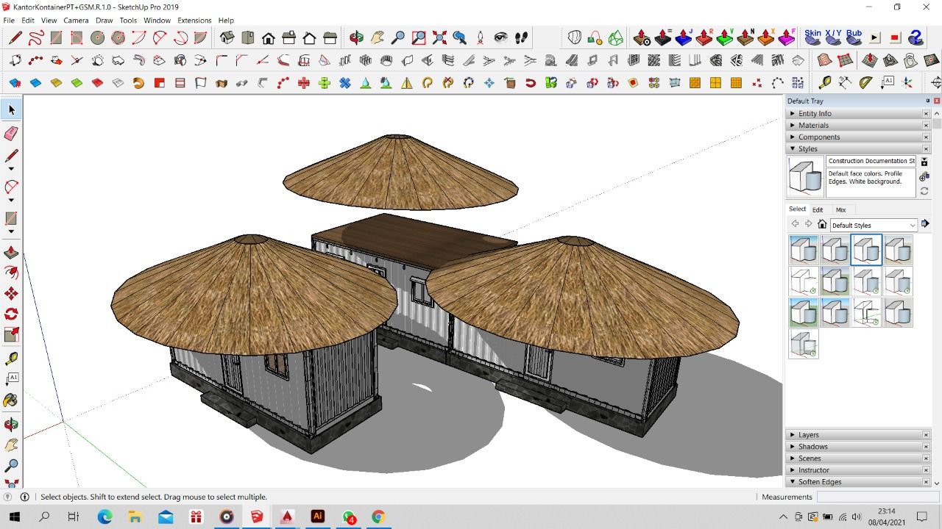Open Google Chrome from the taskbar
The width and height of the screenshot is (942, 529).
[x=378, y=517]
